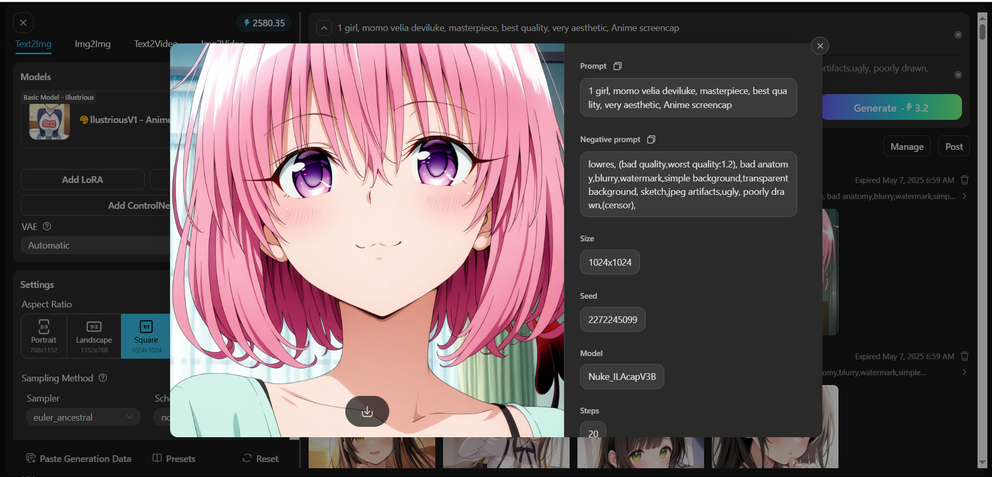The image size is (992, 477).
Task: Select Landscape 1152x768 aspect ratio
Action: click(x=94, y=336)
